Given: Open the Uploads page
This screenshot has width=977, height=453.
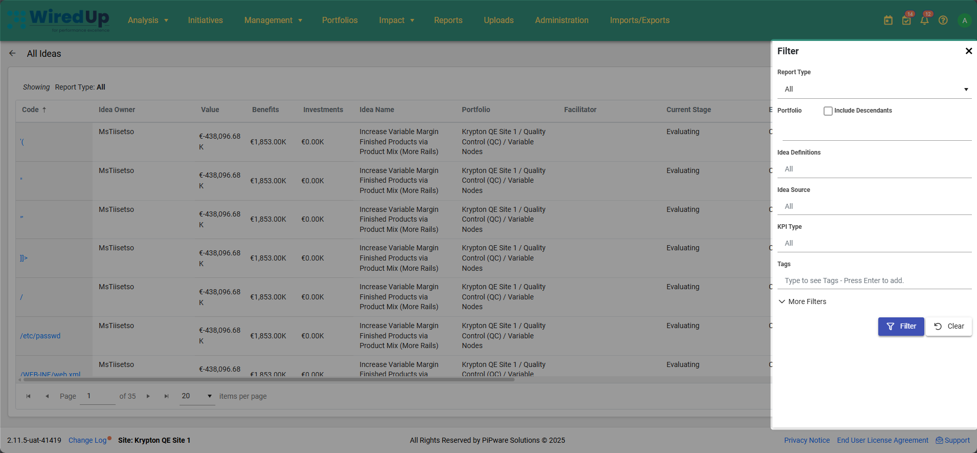Looking at the screenshot, I should click(499, 20).
